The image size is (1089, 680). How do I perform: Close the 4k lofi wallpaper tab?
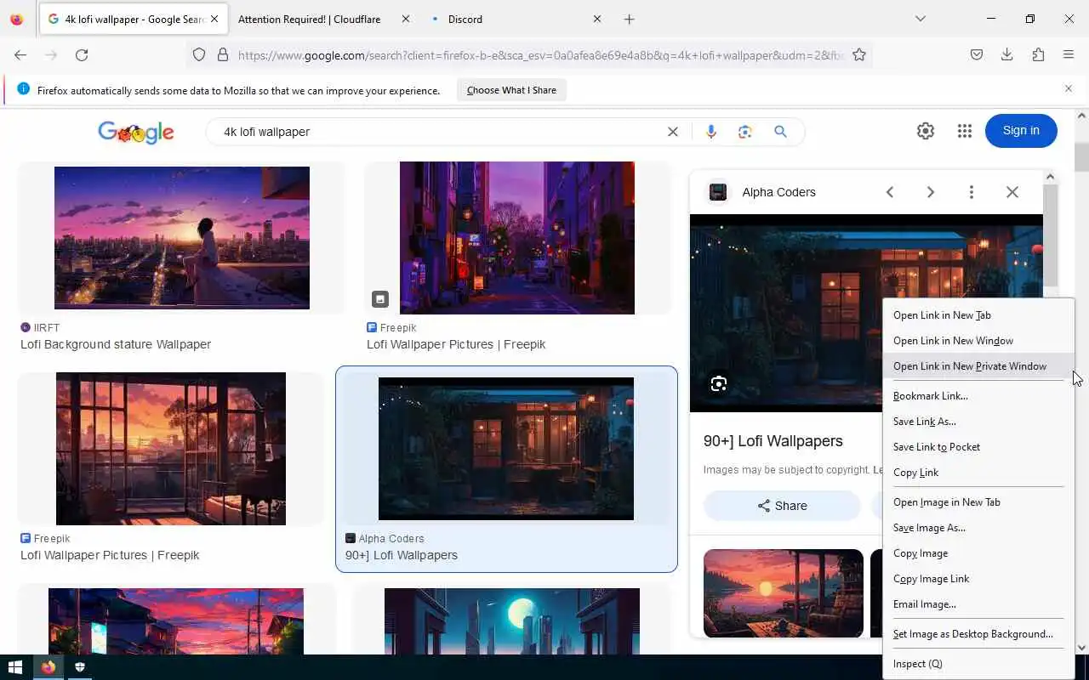click(x=214, y=19)
